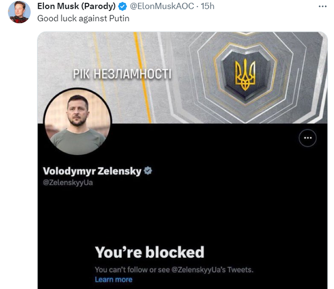Click the @ZelenskyyUa handle under the name

[x=68, y=183]
